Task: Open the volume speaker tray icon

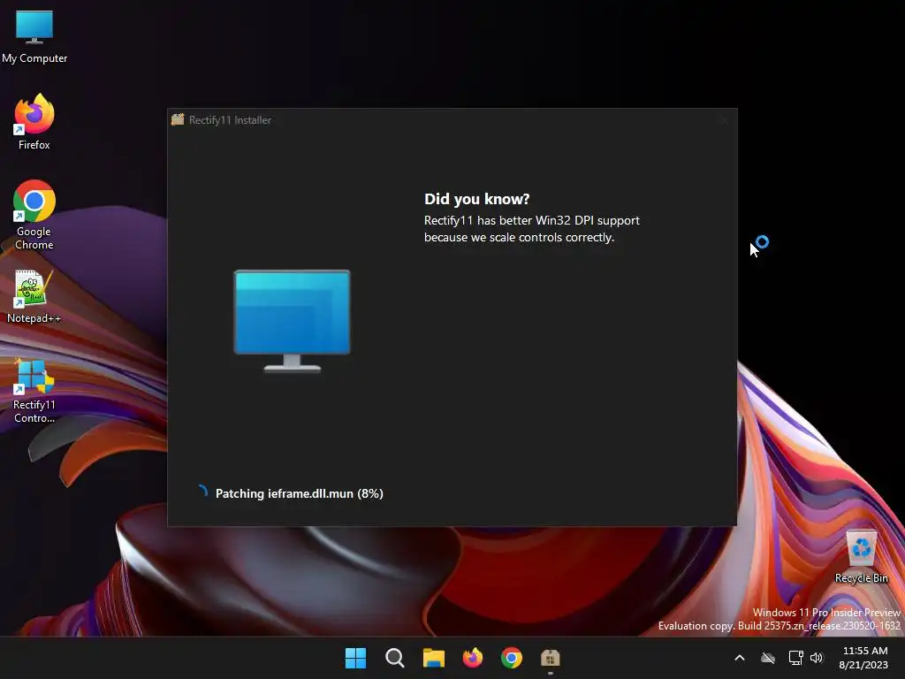Action: click(816, 658)
